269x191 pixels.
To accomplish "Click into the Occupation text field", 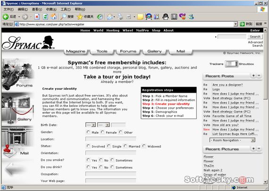I will pyautogui.click(x=111, y=174).
